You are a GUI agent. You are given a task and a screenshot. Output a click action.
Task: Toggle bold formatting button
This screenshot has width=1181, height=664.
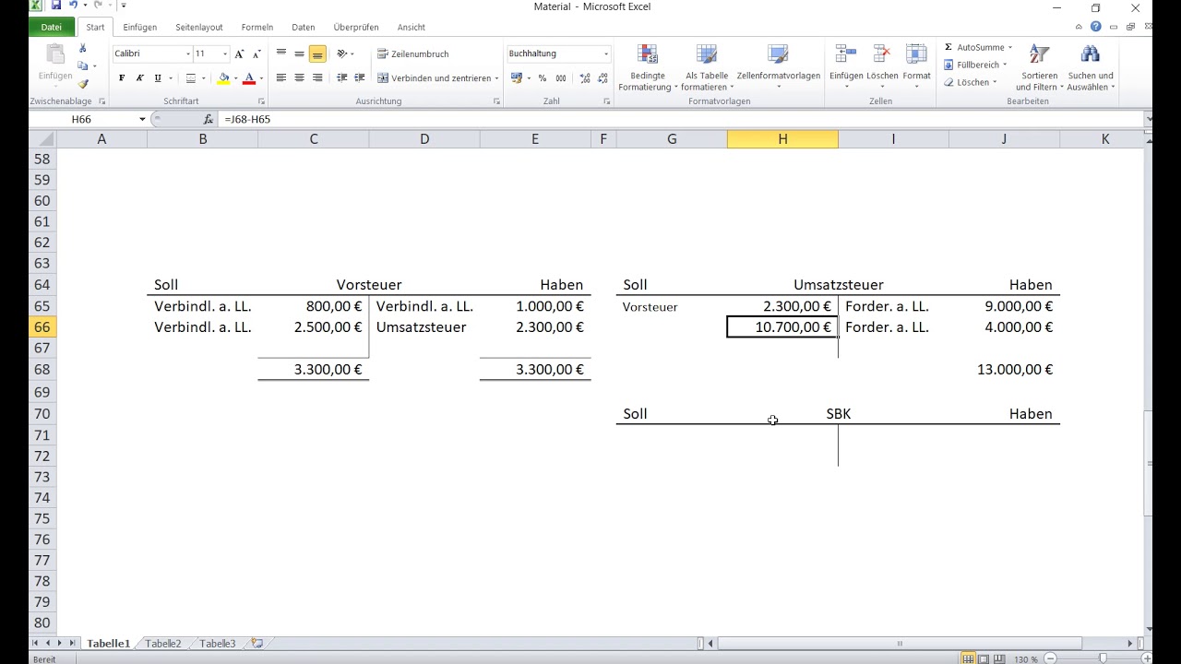122,78
